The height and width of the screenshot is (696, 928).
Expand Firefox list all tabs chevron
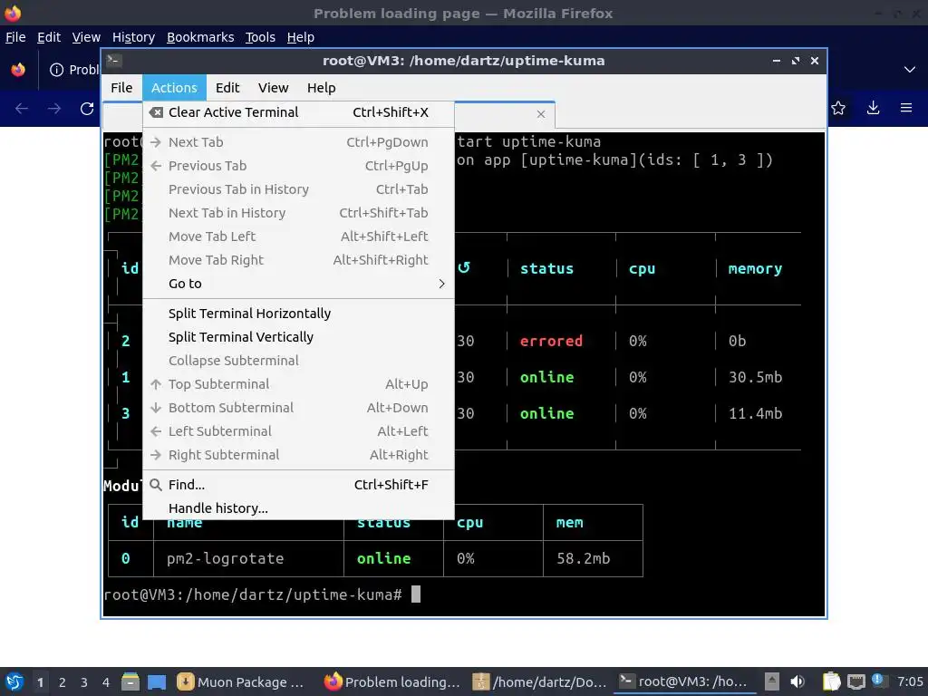(x=910, y=70)
